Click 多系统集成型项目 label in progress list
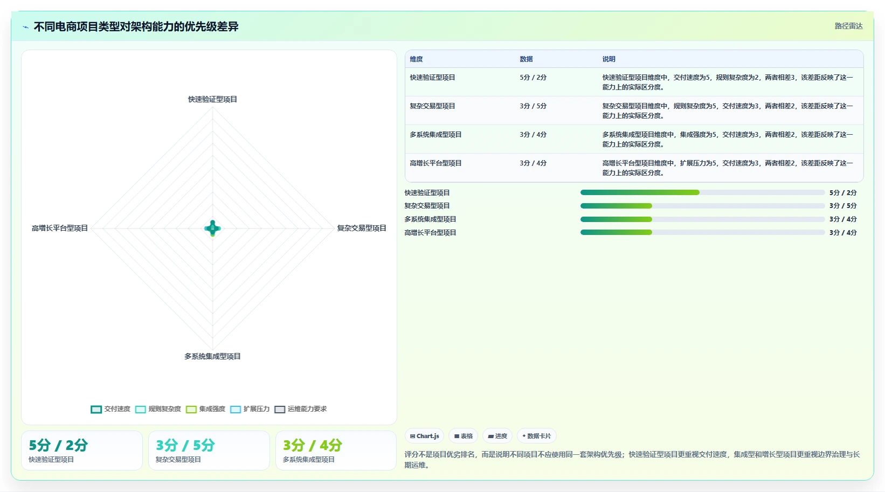Screen dimensions: 885x492 [430, 219]
